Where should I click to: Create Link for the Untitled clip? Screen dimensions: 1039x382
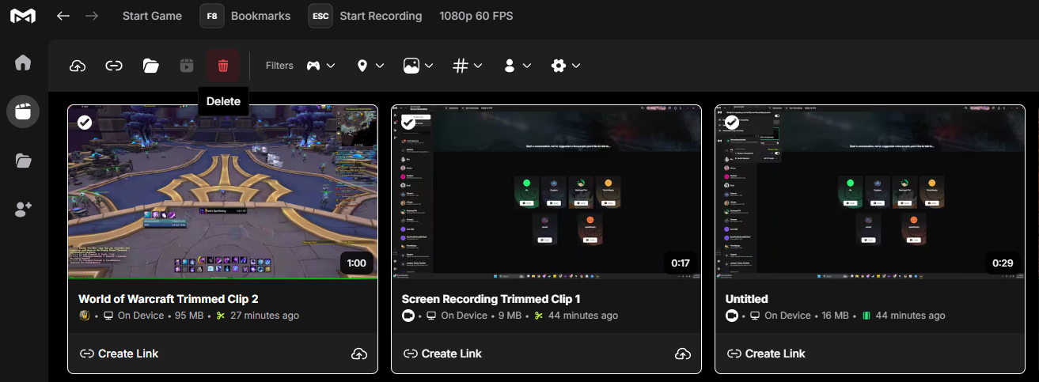pyautogui.click(x=766, y=354)
